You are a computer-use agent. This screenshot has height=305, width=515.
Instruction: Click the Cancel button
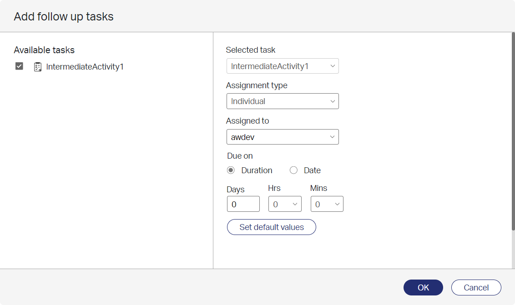(x=476, y=288)
